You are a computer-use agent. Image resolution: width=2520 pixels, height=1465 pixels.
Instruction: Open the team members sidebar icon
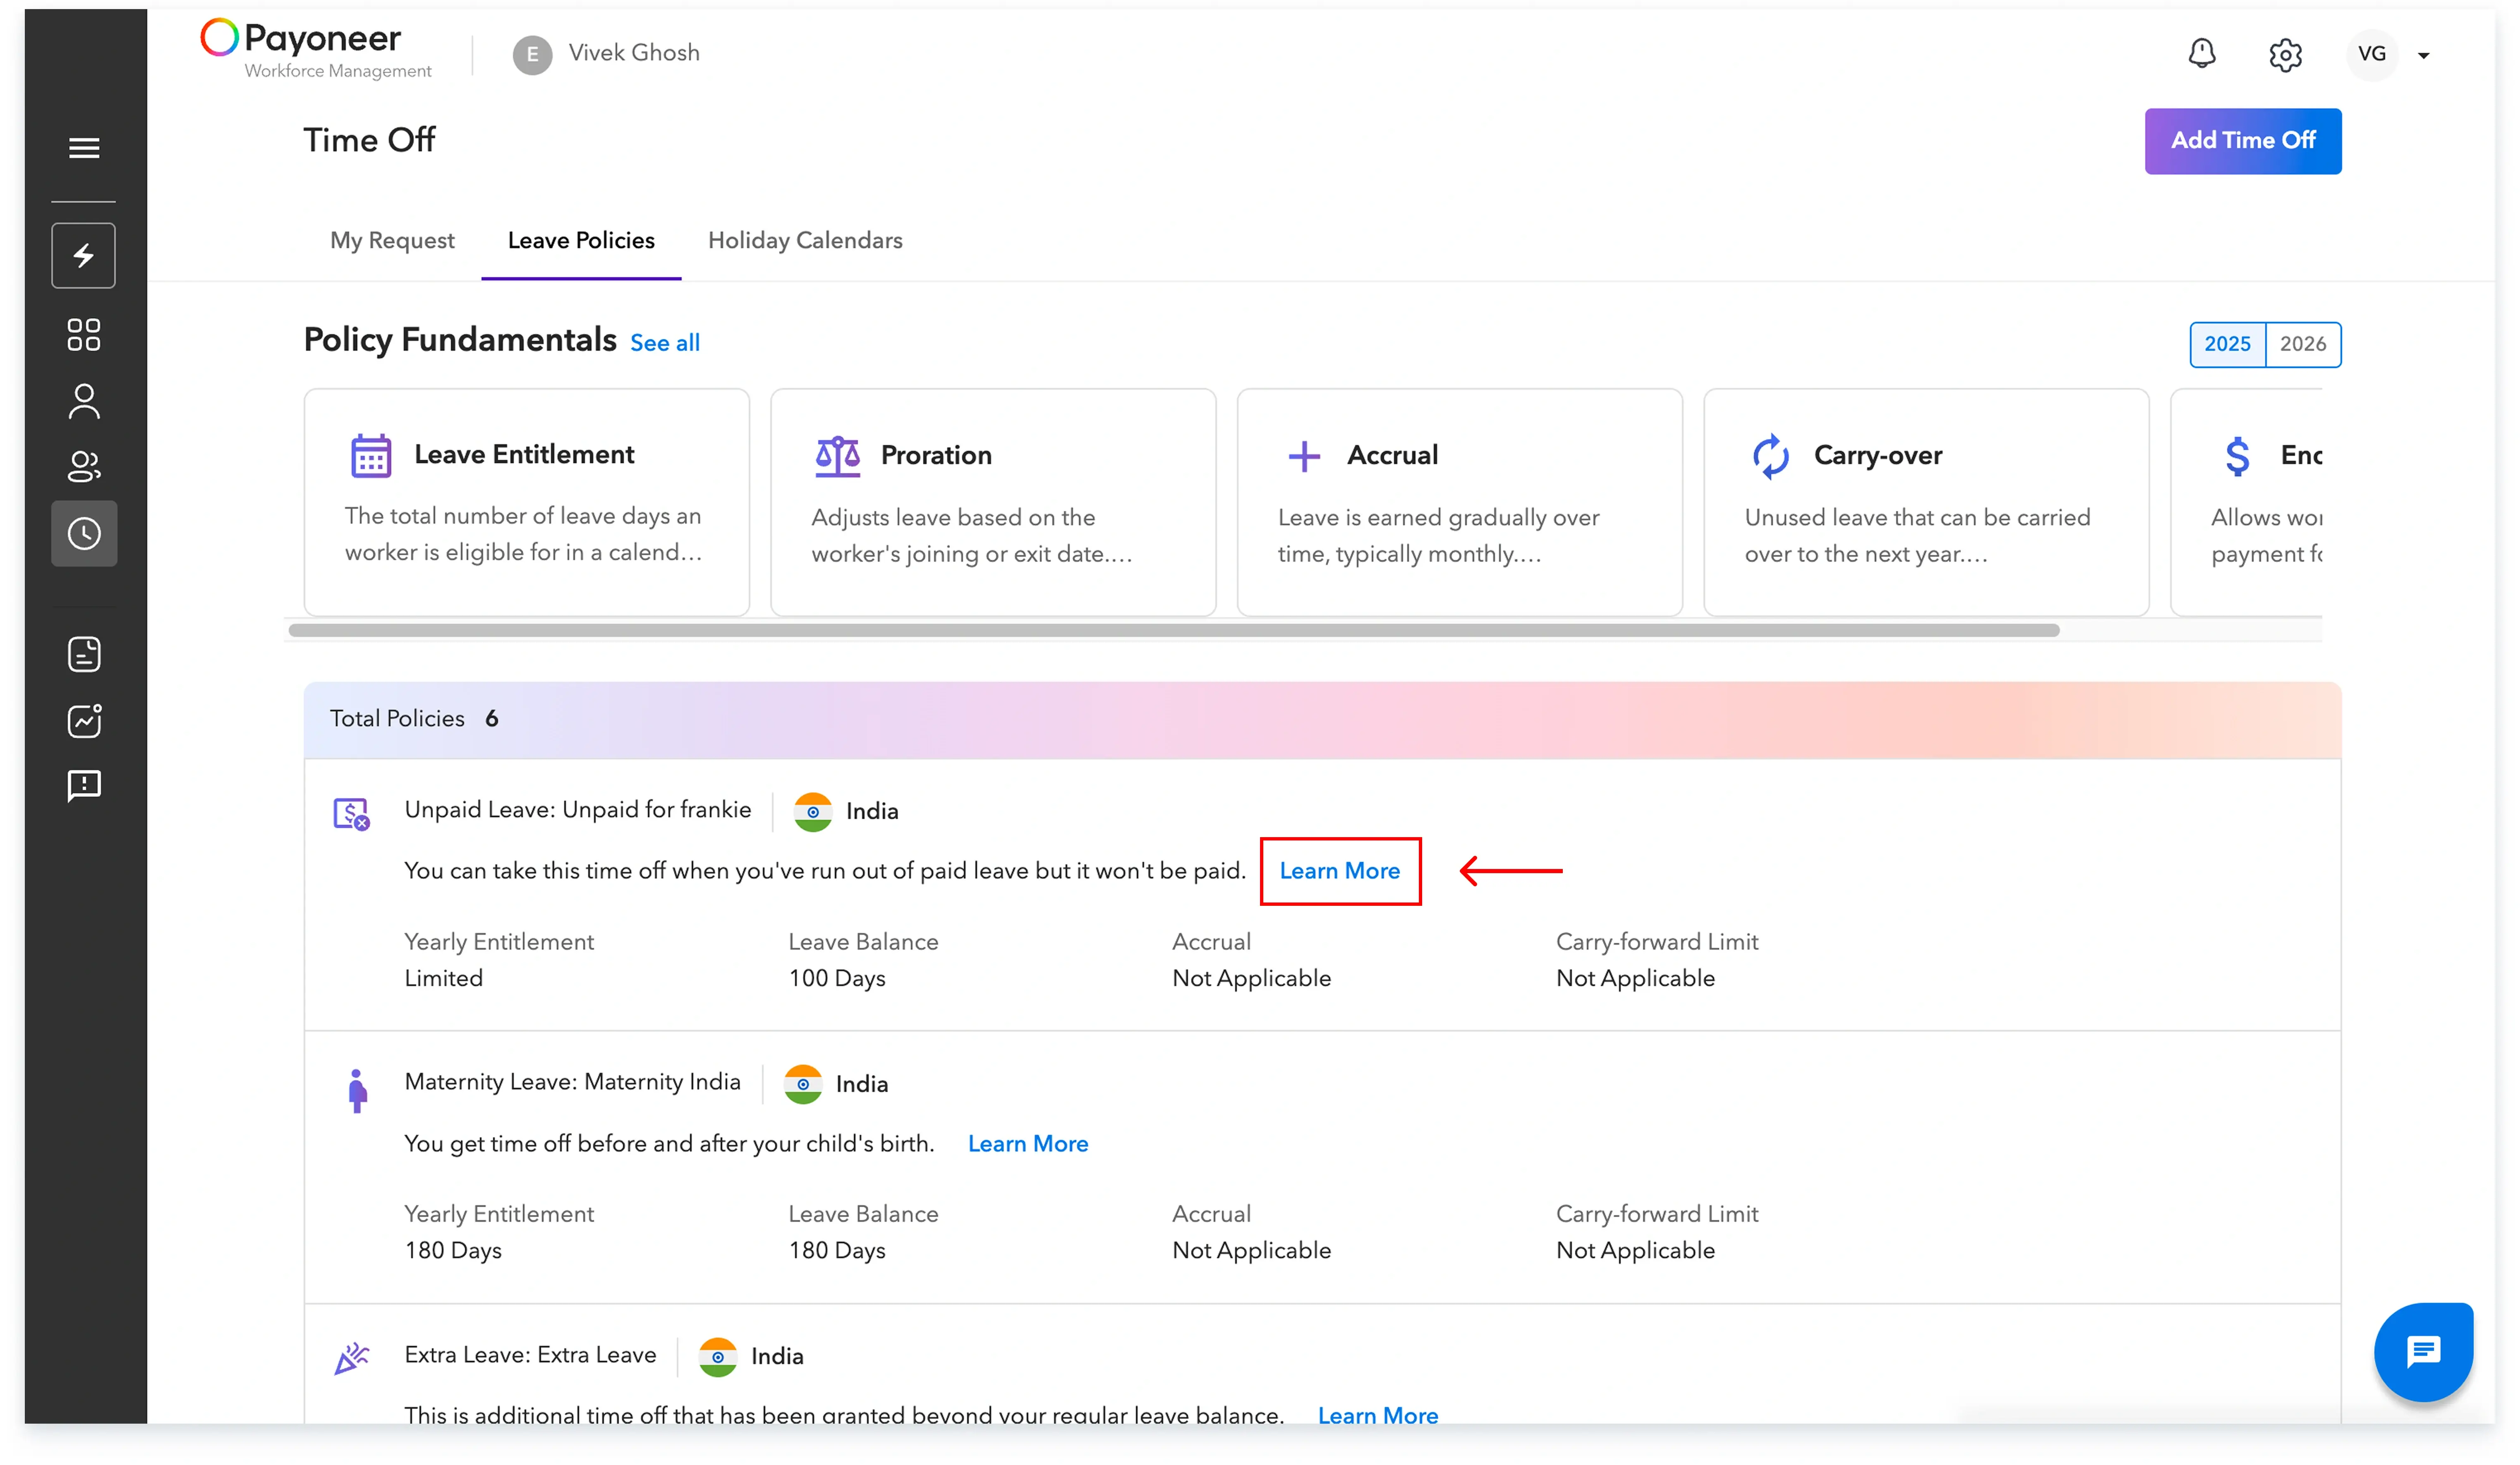point(84,466)
